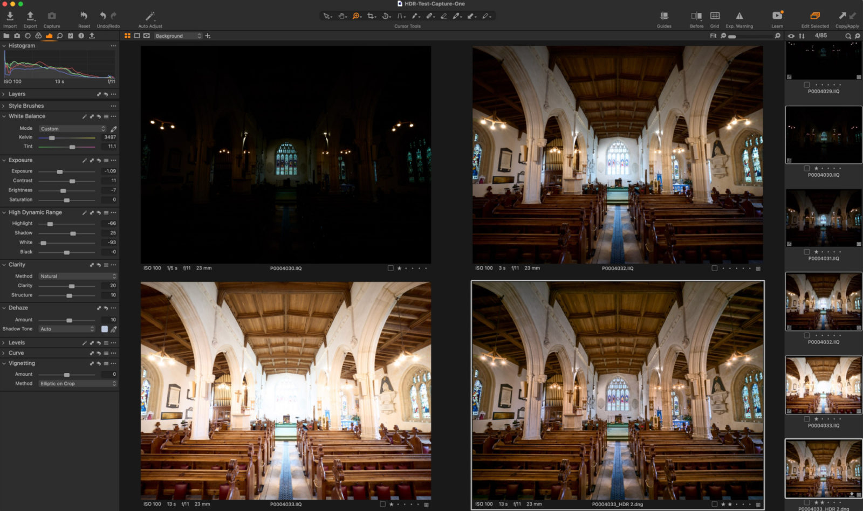Open the White Balance Mode dropdown showing Custom

pos(72,128)
